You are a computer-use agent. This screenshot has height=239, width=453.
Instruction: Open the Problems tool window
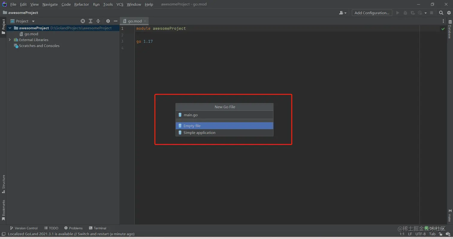[x=73, y=228]
